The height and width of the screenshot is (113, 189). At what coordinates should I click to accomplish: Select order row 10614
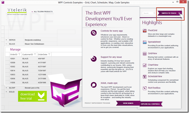28,71
